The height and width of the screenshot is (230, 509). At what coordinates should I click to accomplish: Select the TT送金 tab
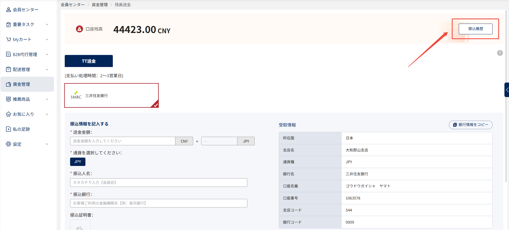[89, 61]
